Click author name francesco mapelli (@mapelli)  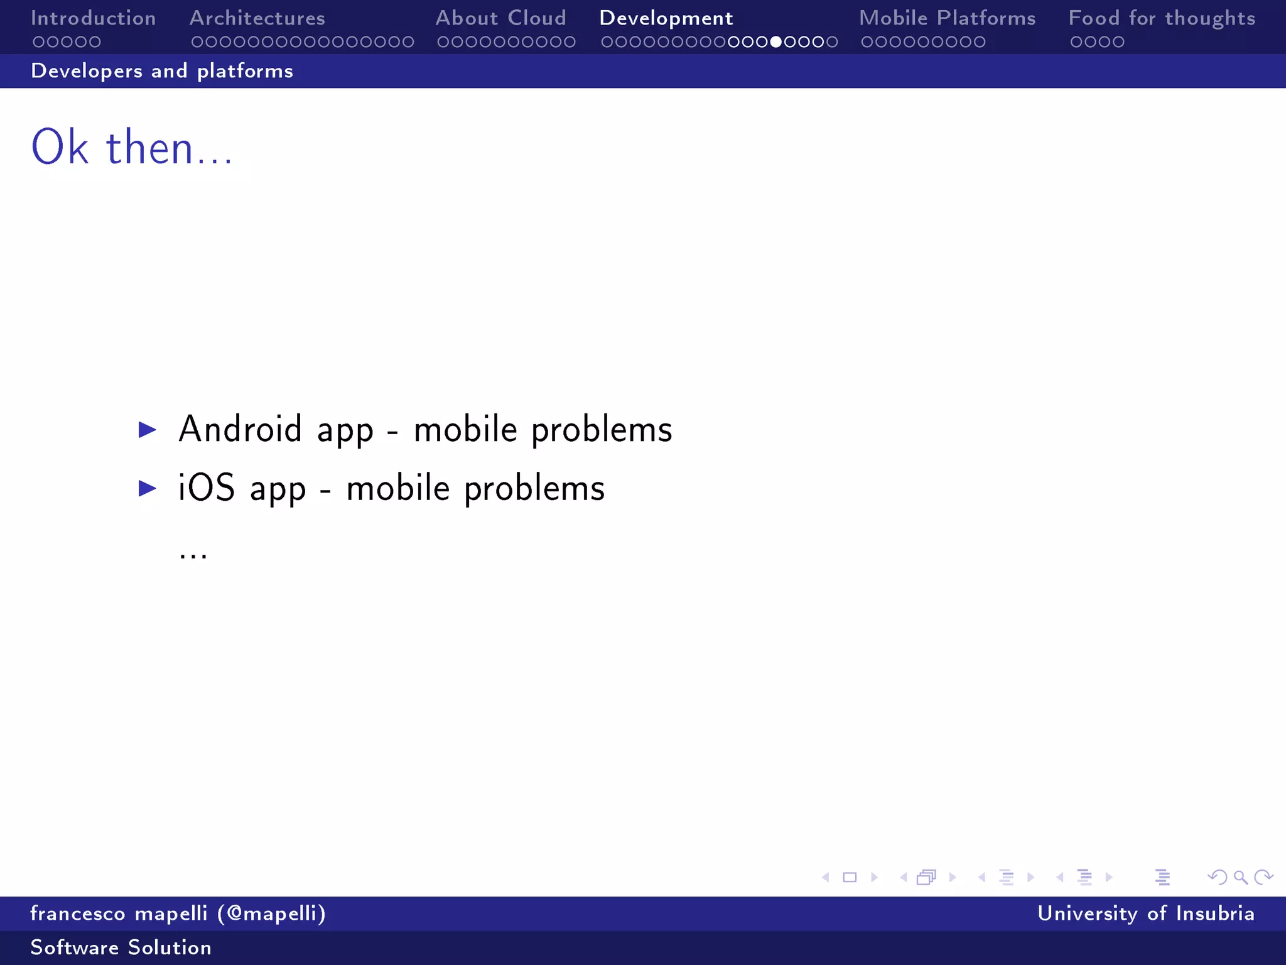(178, 913)
